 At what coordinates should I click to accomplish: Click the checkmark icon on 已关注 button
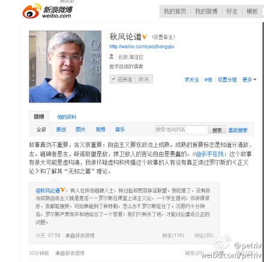pos(113,79)
